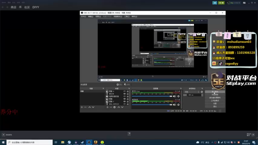This screenshot has width=258, height=145.
Task: Enable 工作室模式 studio mode button
Action: coord(215,101)
